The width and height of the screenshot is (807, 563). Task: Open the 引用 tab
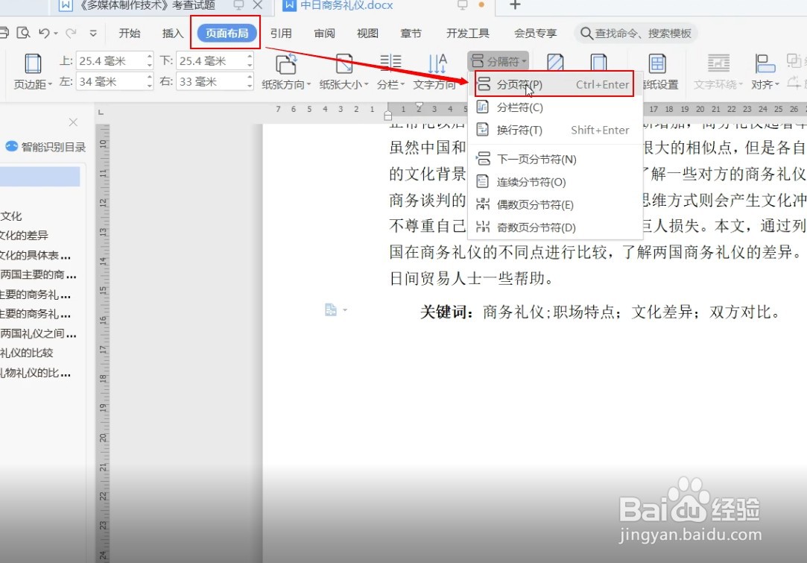point(281,33)
